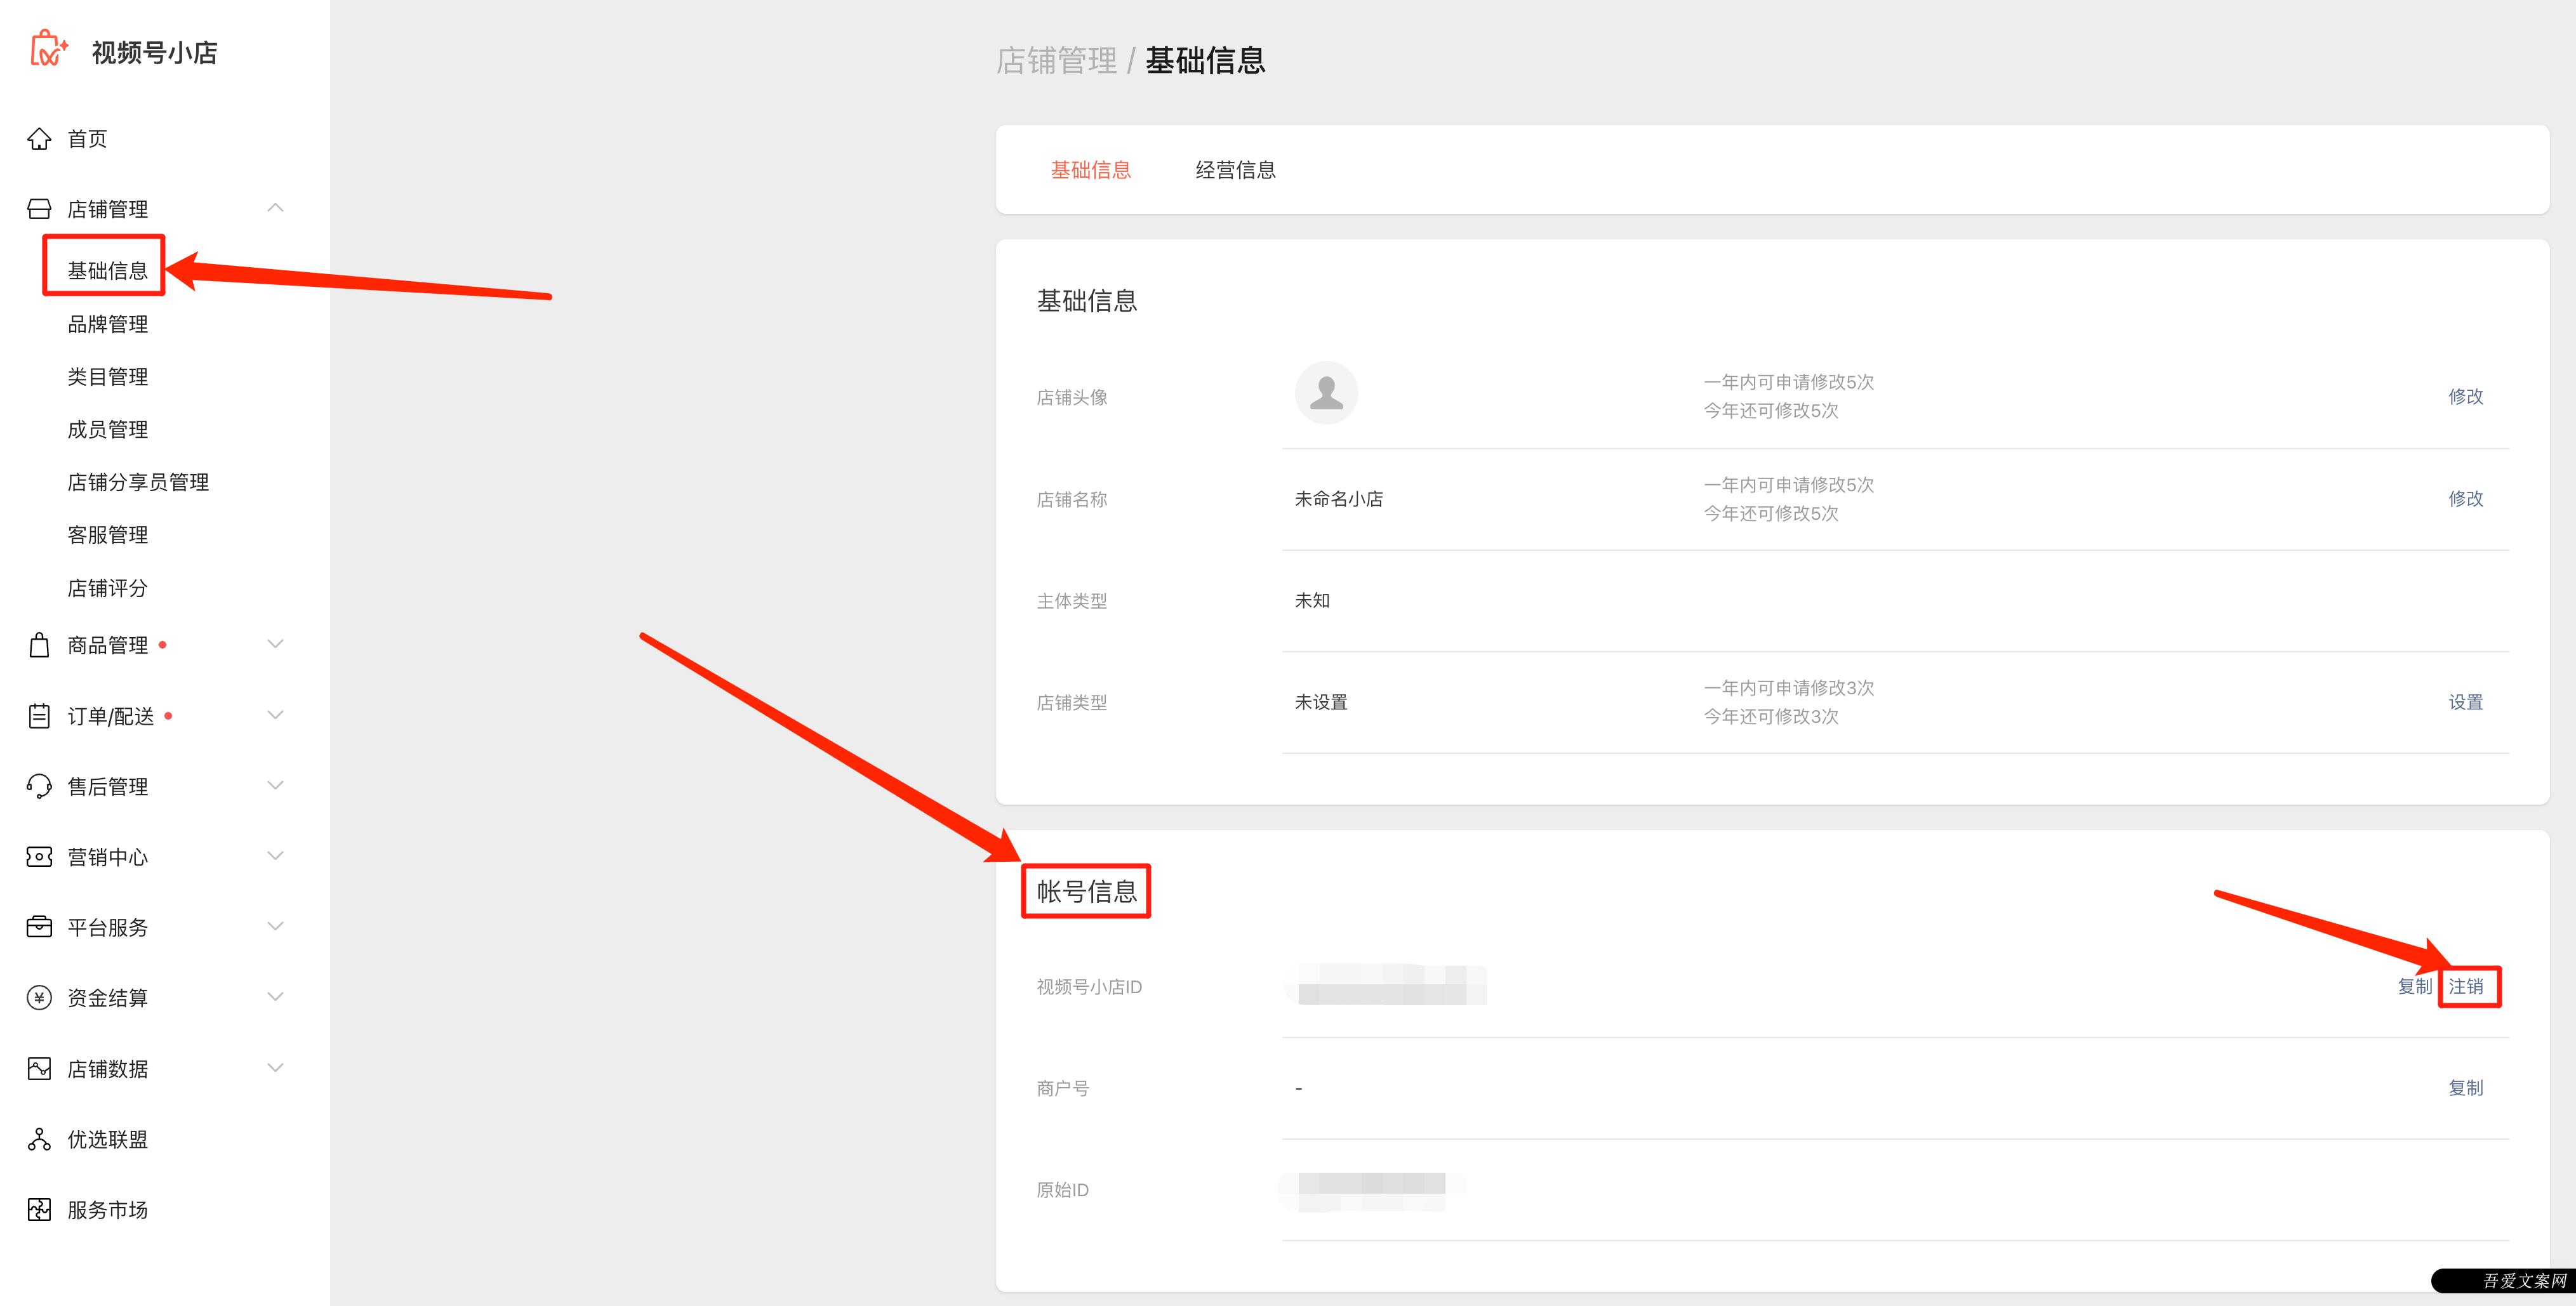2576x1306 pixels.
Task: Open 店铺评分 in the sidebar
Action: 107,588
